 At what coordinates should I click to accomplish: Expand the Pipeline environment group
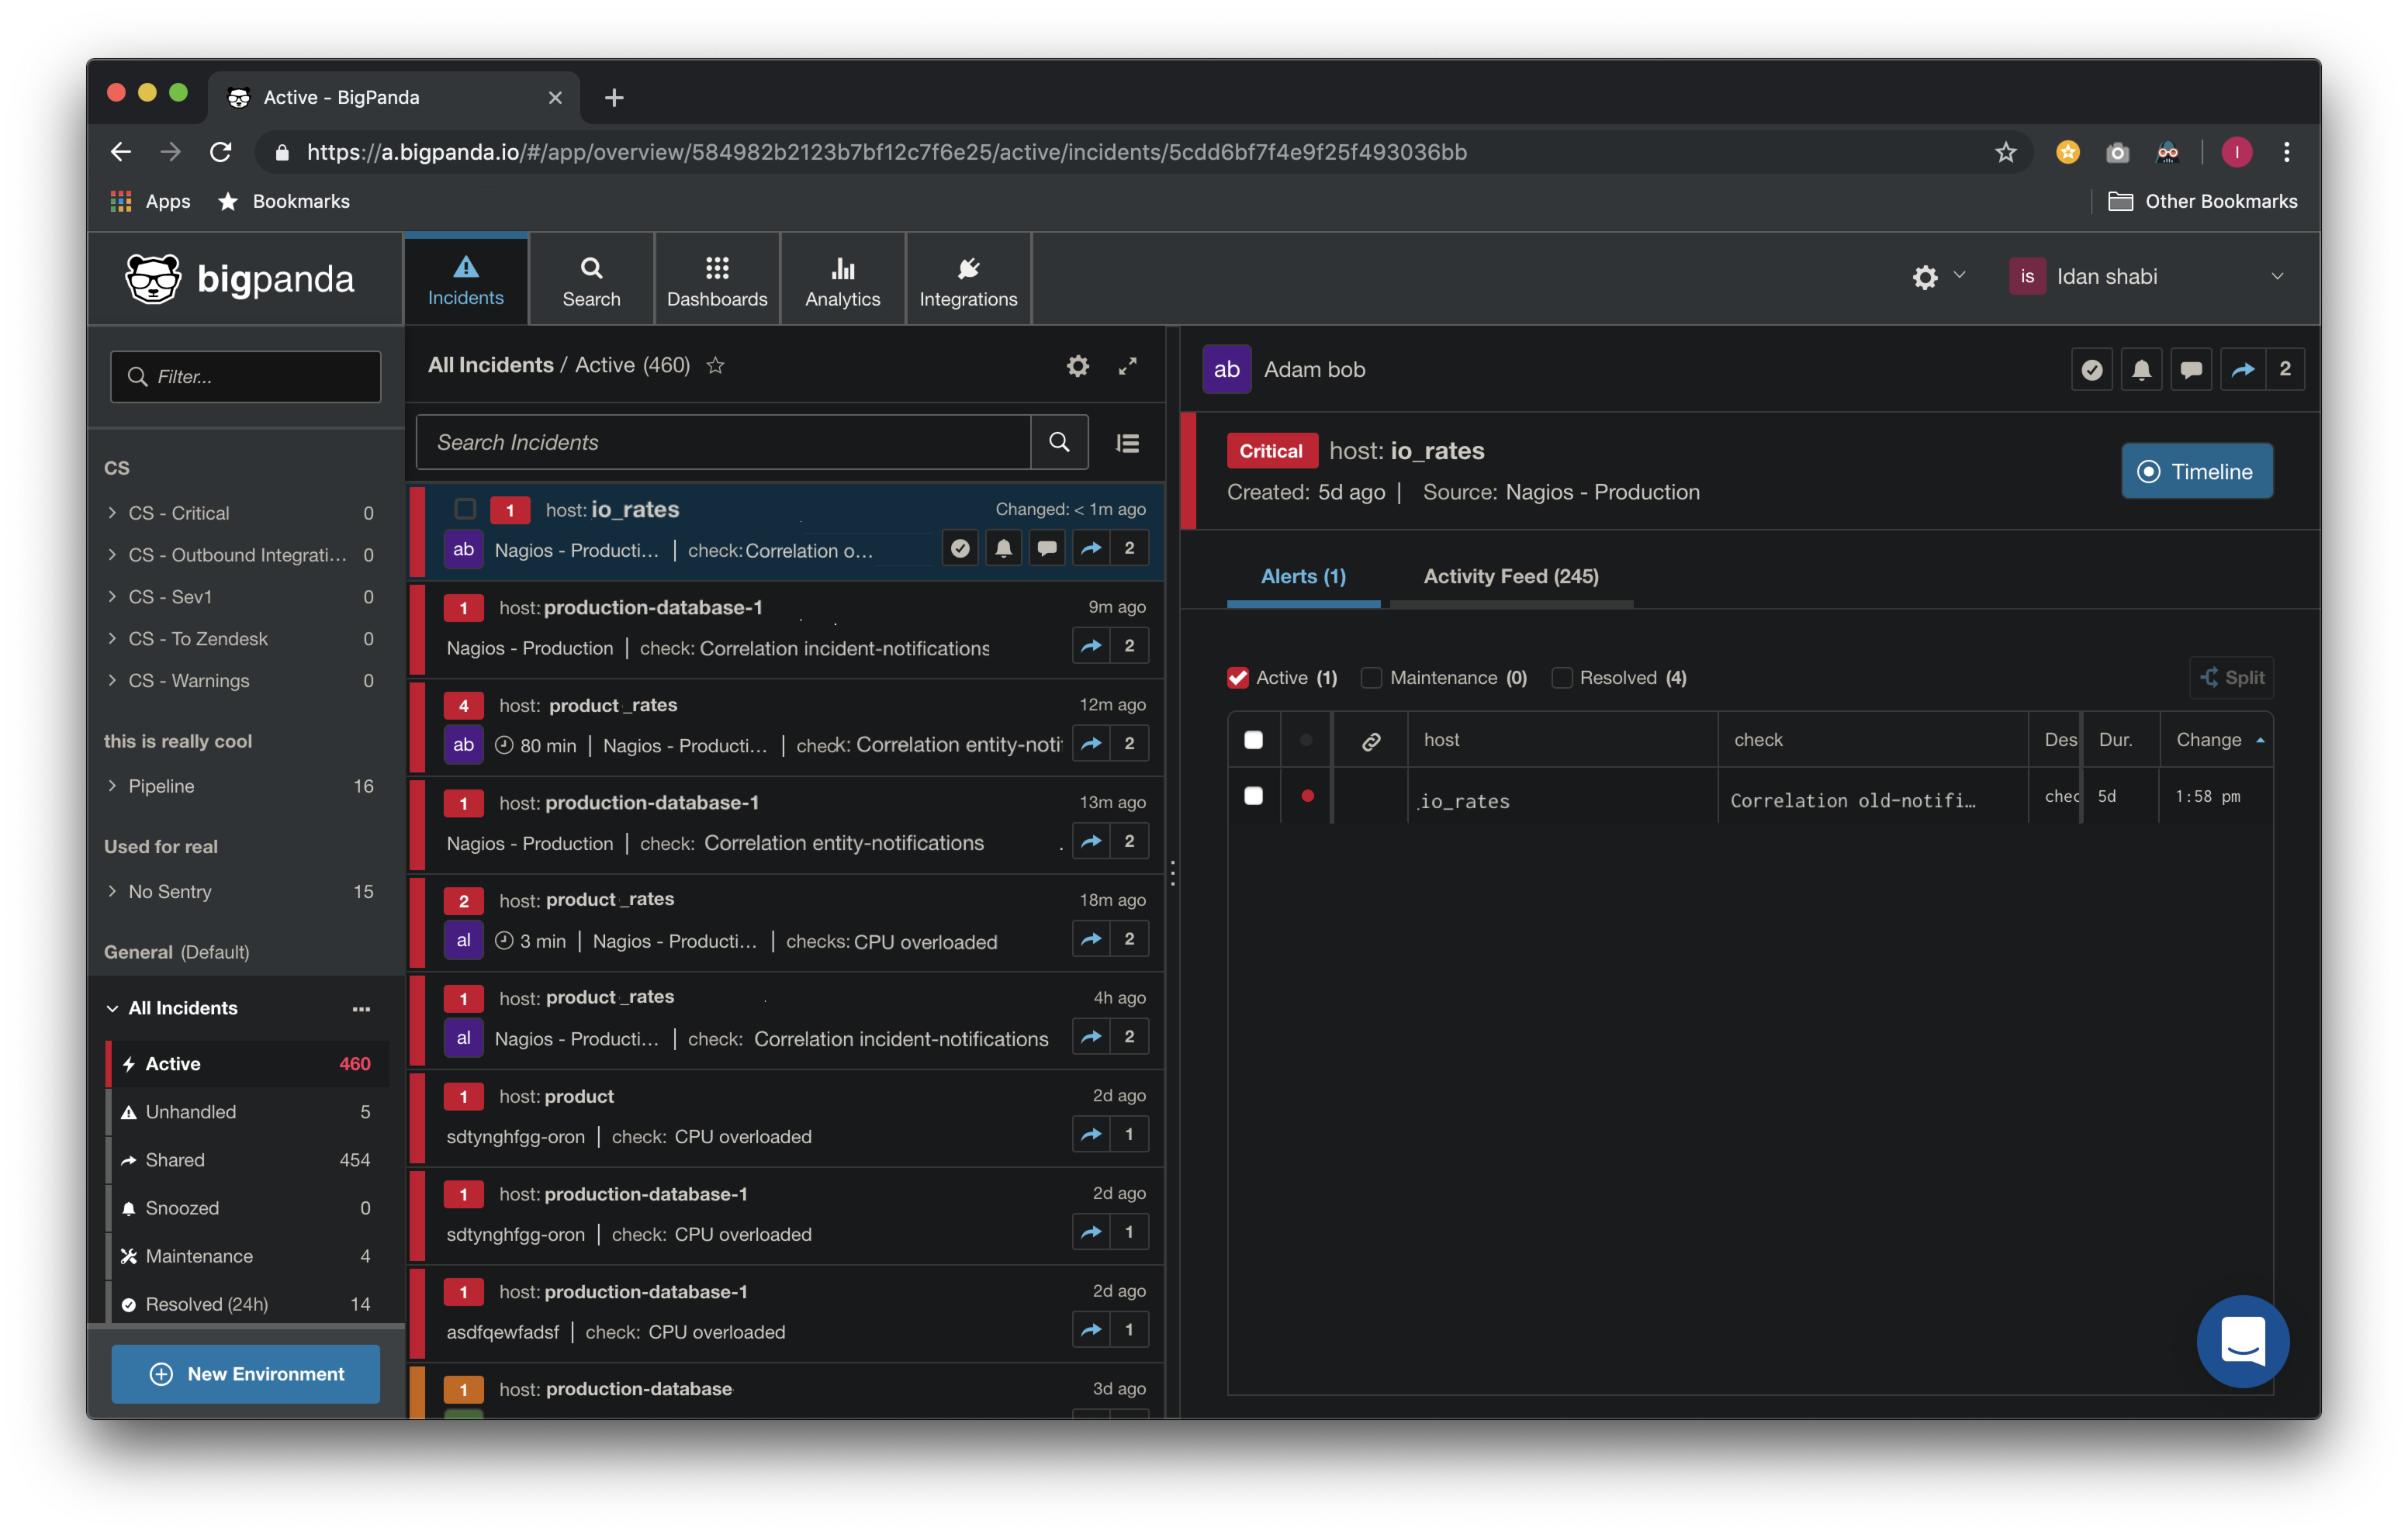(x=112, y=786)
